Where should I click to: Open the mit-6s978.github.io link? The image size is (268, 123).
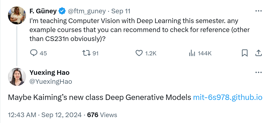click(227, 97)
